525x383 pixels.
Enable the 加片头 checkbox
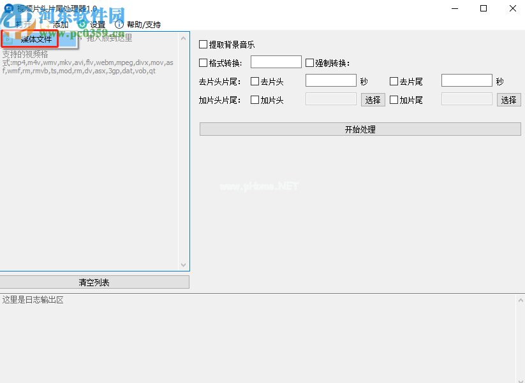click(255, 99)
